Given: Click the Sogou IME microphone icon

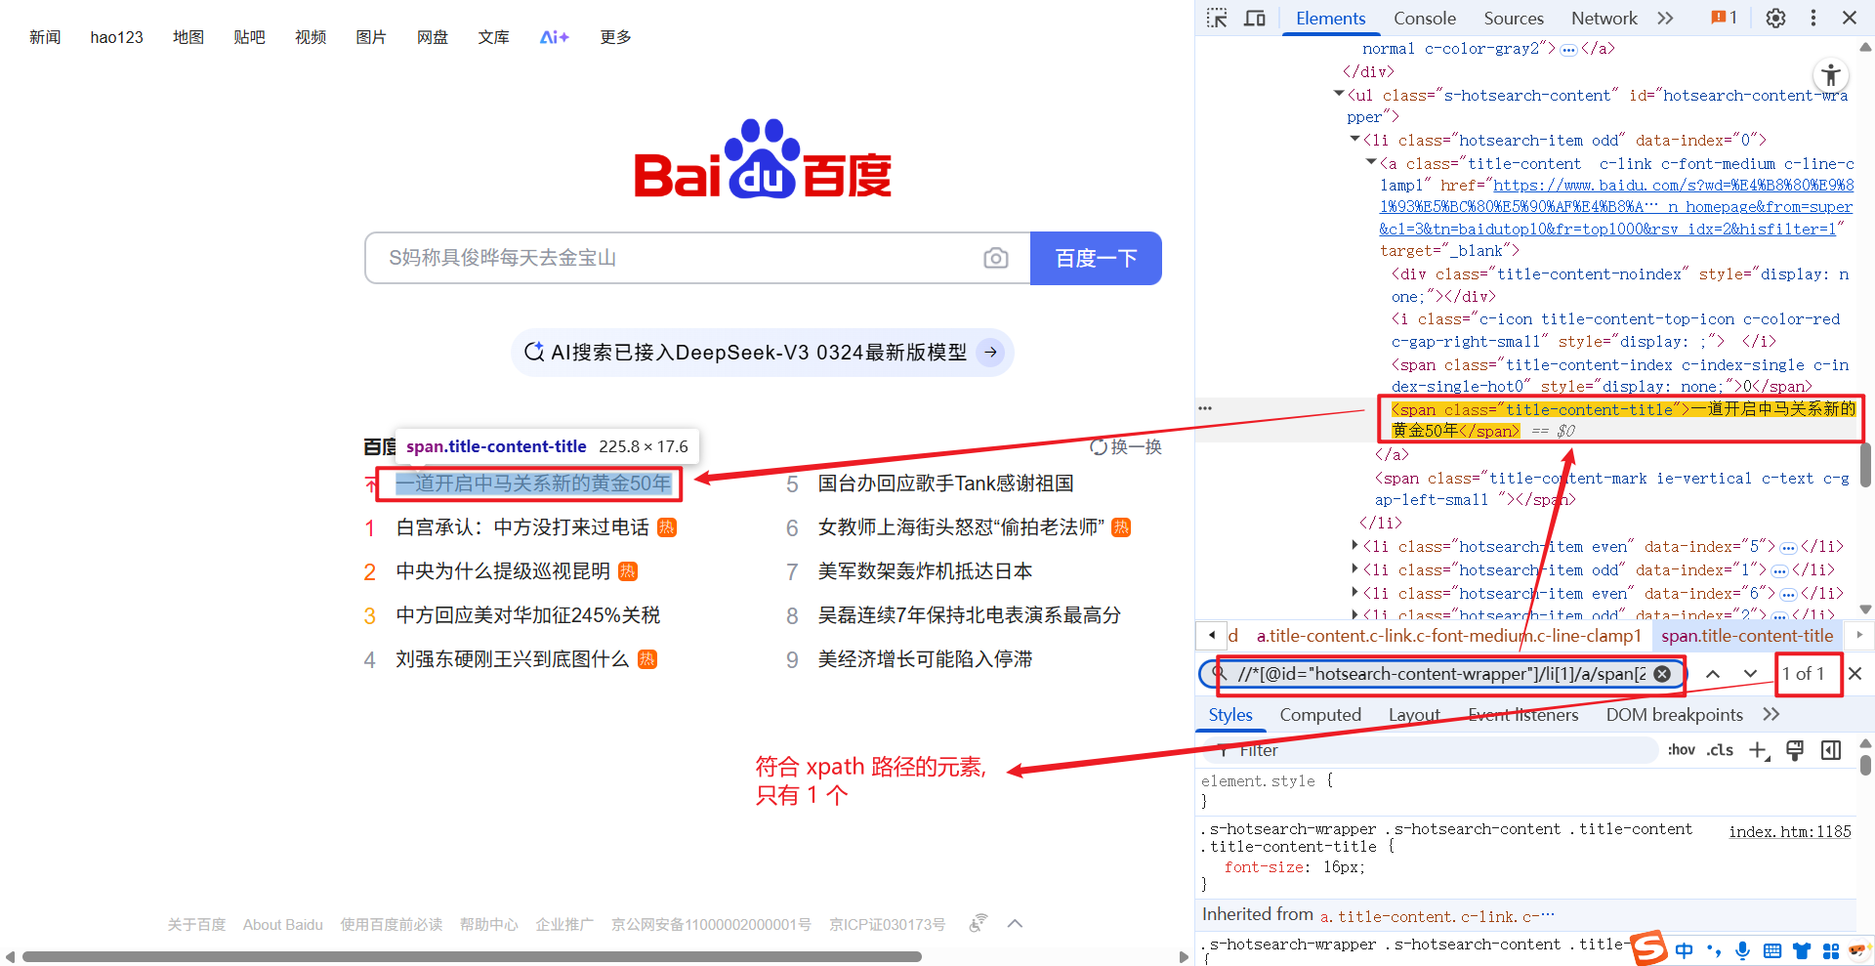Looking at the screenshot, I should click(1743, 950).
